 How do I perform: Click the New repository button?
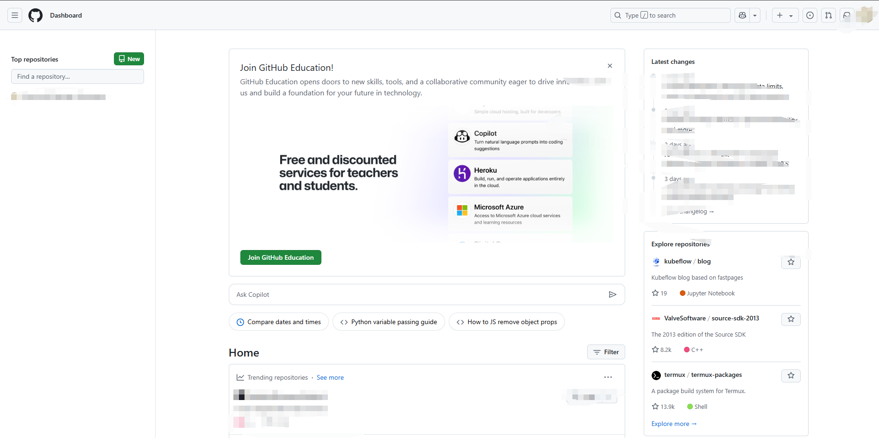point(129,59)
